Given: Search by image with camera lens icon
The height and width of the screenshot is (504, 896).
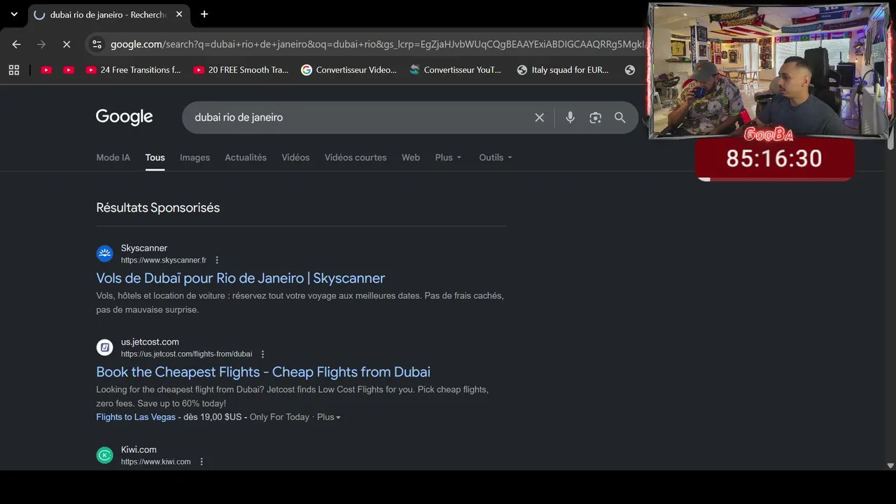Looking at the screenshot, I should (x=596, y=118).
